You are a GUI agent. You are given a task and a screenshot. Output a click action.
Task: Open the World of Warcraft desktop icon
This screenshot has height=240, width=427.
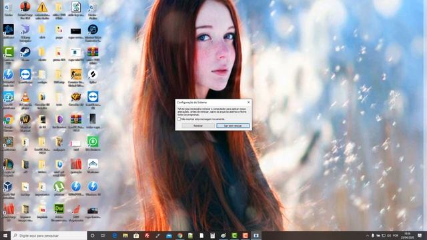pyautogui.click(x=25, y=119)
